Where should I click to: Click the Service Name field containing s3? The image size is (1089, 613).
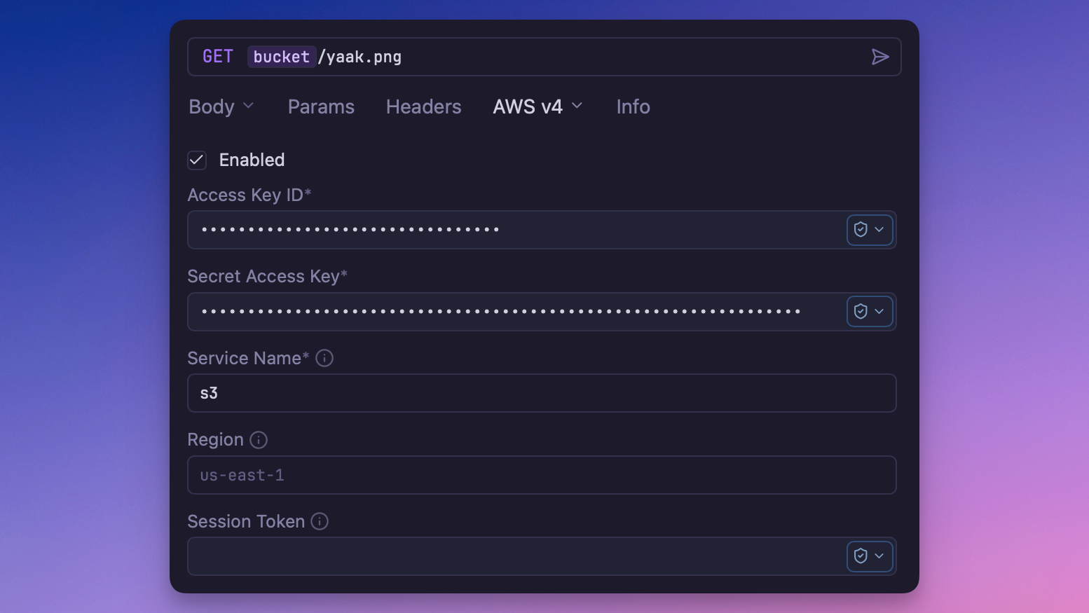(x=491, y=393)
